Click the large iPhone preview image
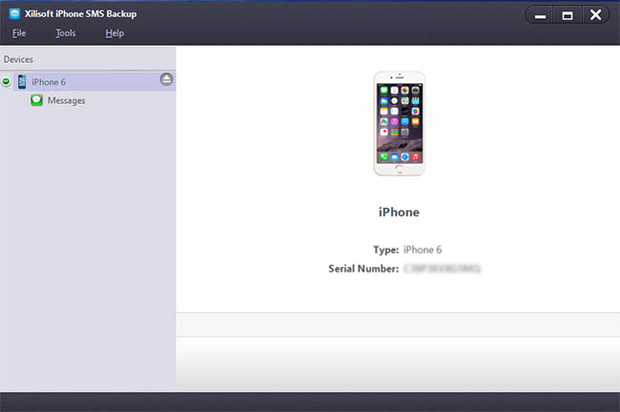The image size is (620, 412). (400, 123)
